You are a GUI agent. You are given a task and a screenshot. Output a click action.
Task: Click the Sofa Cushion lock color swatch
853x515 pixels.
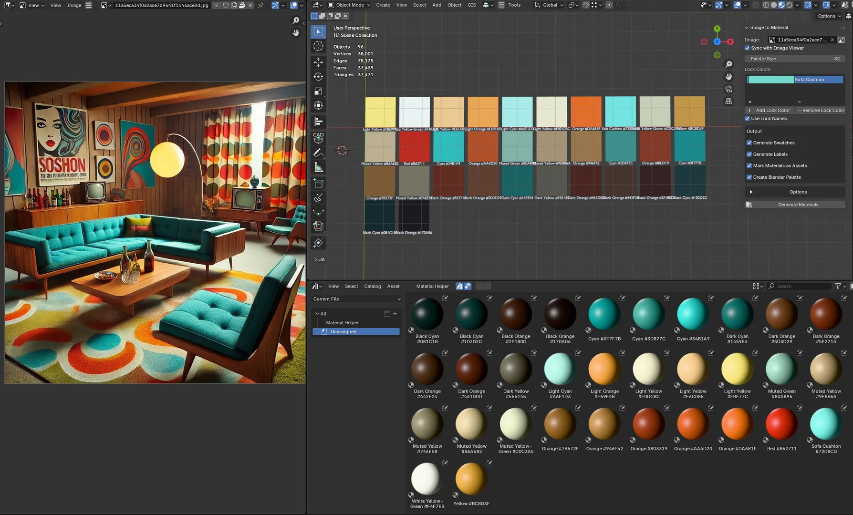[x=771, y=80]
